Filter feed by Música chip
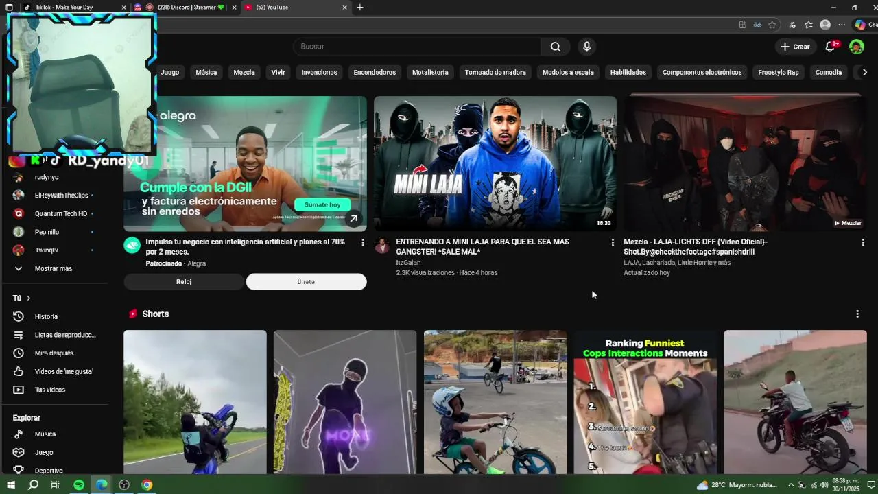The width and height of the screenshot is (878, 494). [x=206, y=72]
